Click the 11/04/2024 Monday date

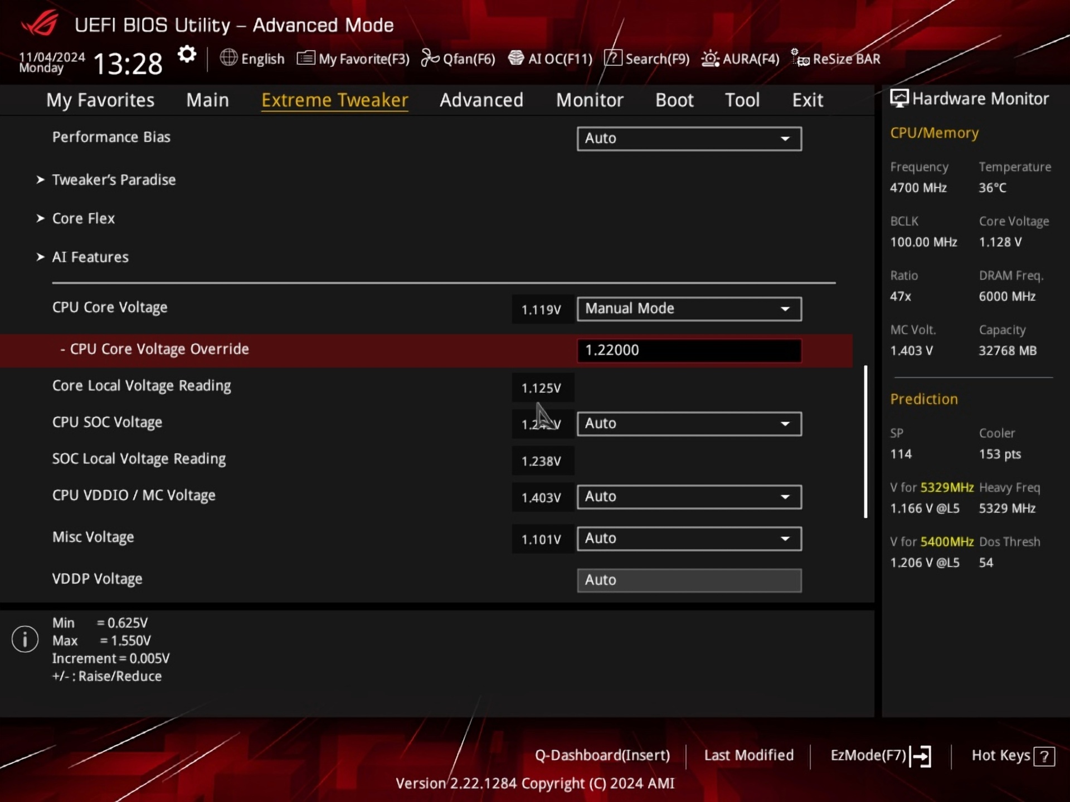(52, 62)
